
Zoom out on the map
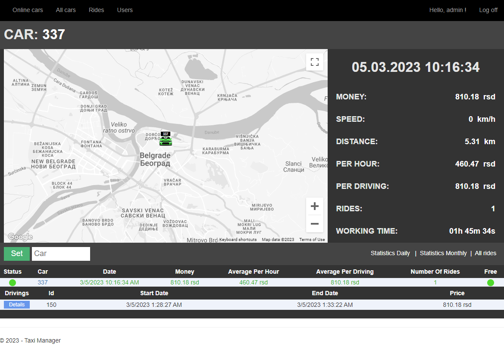315,224
